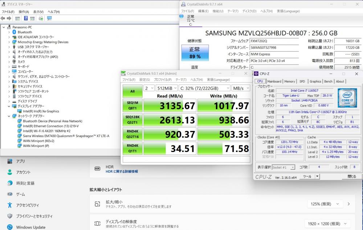This screenshot has width=363, height=230.
Task: Select Intel(R) Wi-Fi 6 AX201 160MHz #2
Action: (46, 131)
